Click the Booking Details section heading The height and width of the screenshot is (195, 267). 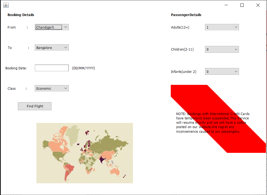(21, 15)
